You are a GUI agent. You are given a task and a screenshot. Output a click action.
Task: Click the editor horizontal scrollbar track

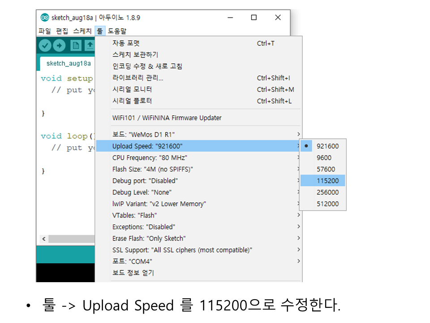pos(72,239)
